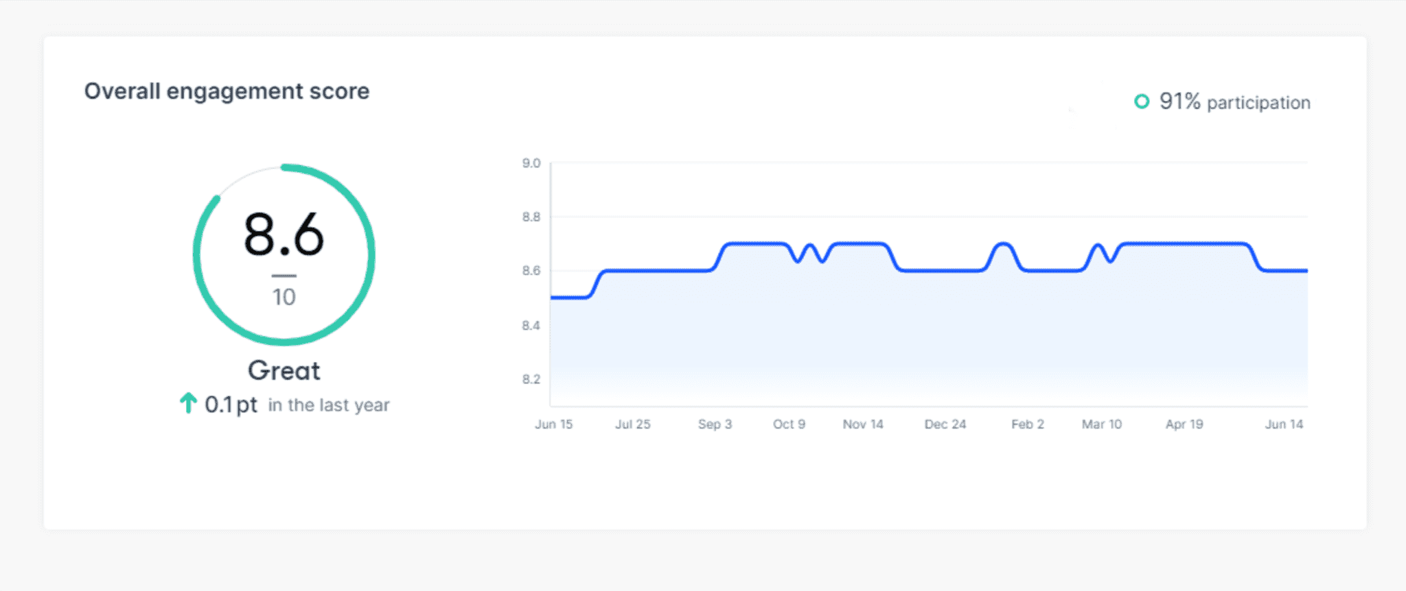Select the Jun 15 date marker
The height and width of the screenshot is (591, 1406).
[553, 424]
